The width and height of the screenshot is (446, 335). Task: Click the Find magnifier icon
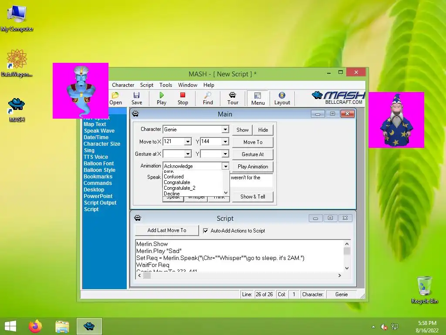click(208, 98)
